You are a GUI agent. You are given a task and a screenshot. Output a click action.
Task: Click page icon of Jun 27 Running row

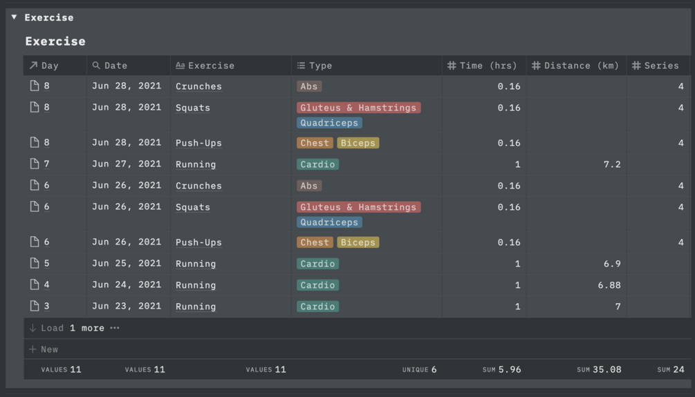point(34,164)
